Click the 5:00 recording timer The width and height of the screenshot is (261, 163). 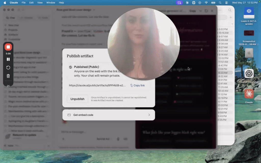8,53
